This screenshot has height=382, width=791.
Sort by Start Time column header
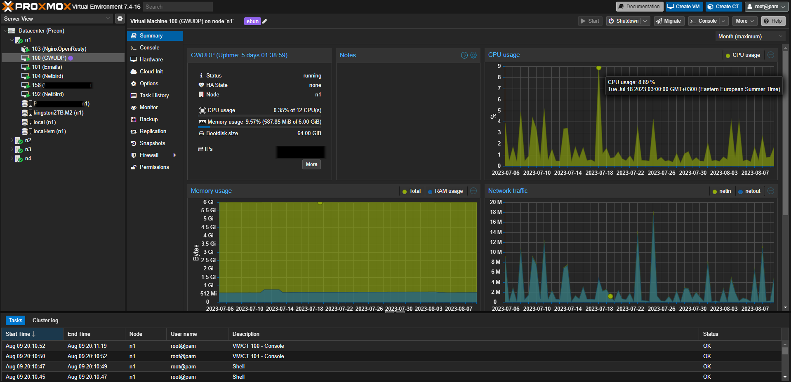[x=32, y=334]
